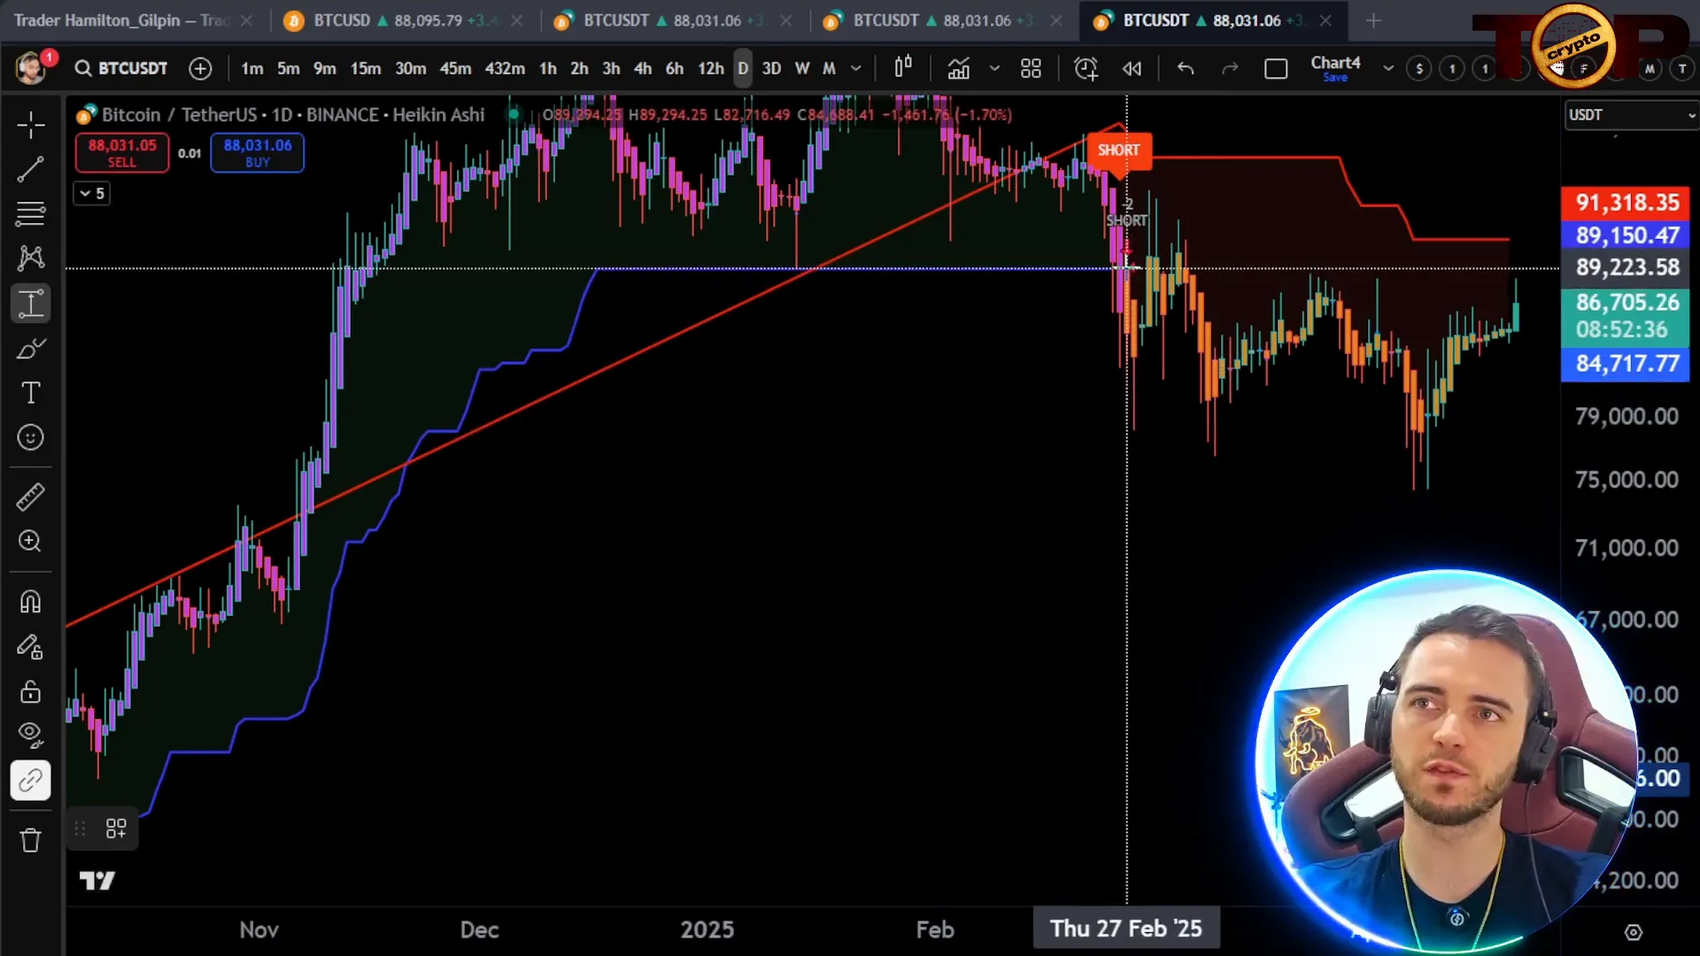Open the favorites toolbar grid icon
Image resolution: width=1700 pixels, height=956 pixels.
coord(116,829)
